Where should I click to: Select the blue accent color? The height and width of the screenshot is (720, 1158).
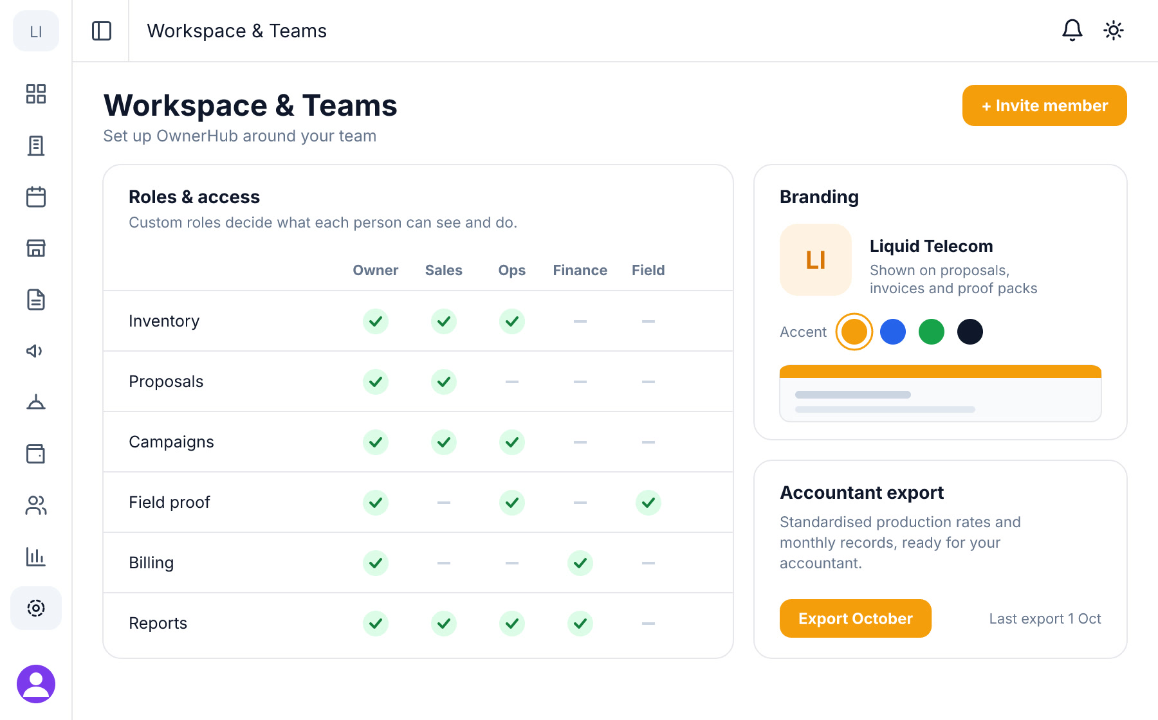(893, 332)
